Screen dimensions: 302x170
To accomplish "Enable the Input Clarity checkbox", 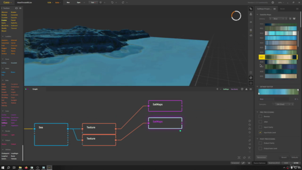I will [260, 127].
